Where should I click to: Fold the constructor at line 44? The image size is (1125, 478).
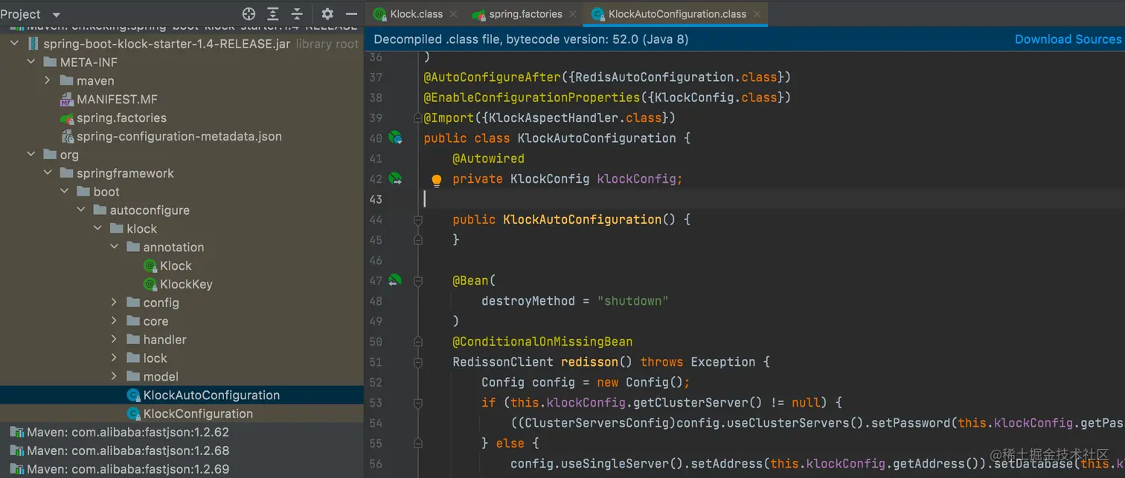point(417,220)
